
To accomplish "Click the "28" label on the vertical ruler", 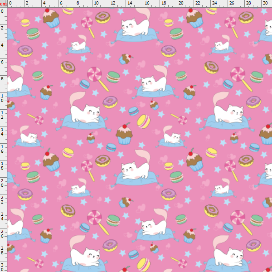I will click(2, 251).
